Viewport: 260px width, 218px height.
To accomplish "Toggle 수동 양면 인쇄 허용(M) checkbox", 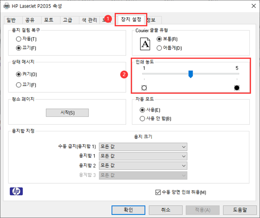I will (181, 192).
